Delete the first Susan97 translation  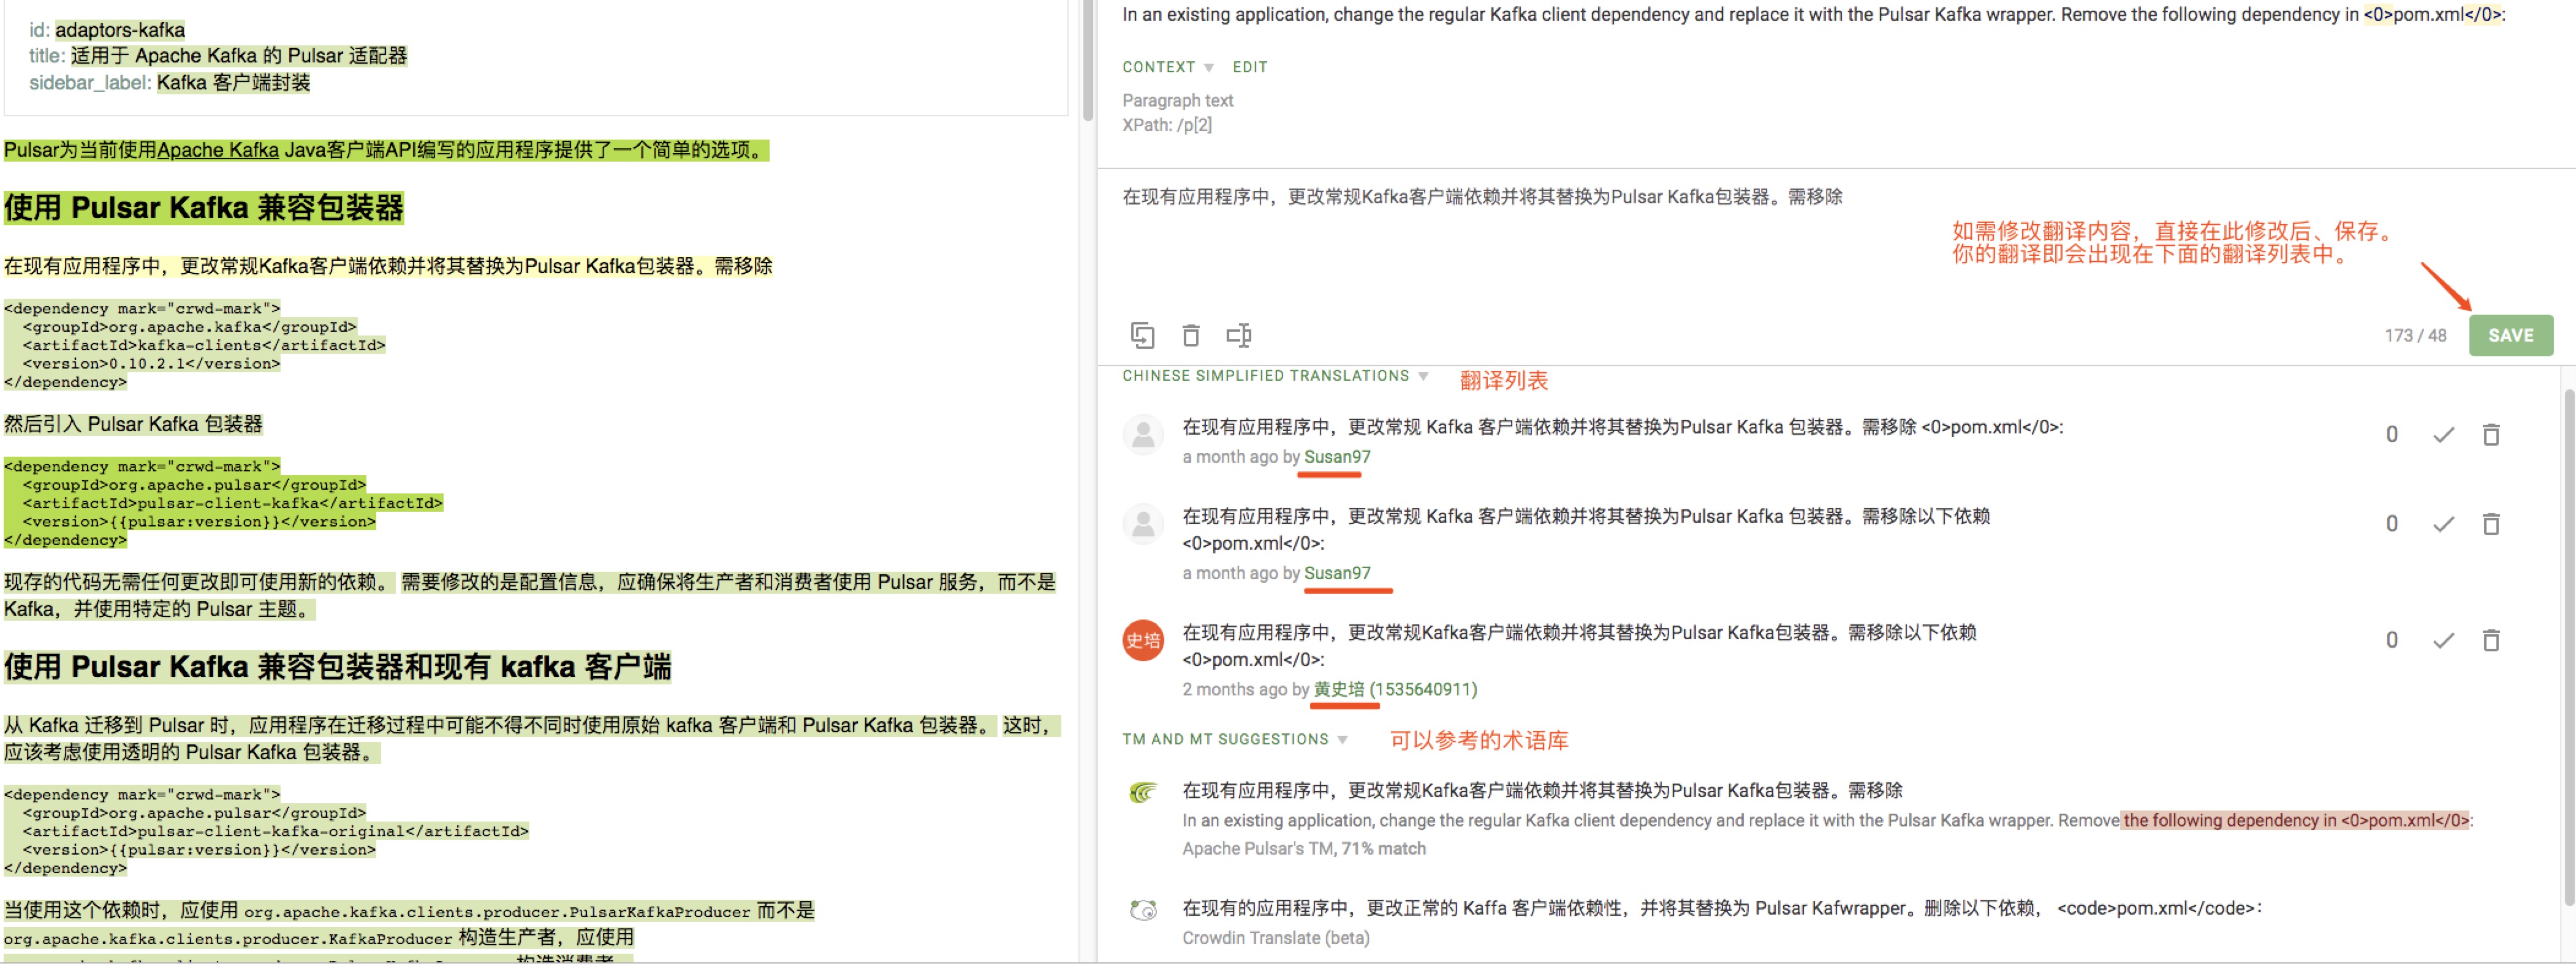pyautogui.click(x=2491, y=435)
